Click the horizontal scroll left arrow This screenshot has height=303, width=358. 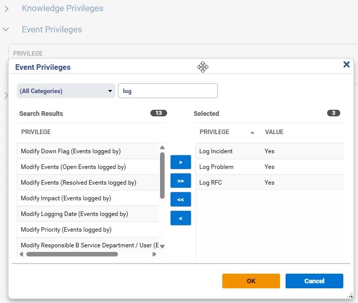21,254
